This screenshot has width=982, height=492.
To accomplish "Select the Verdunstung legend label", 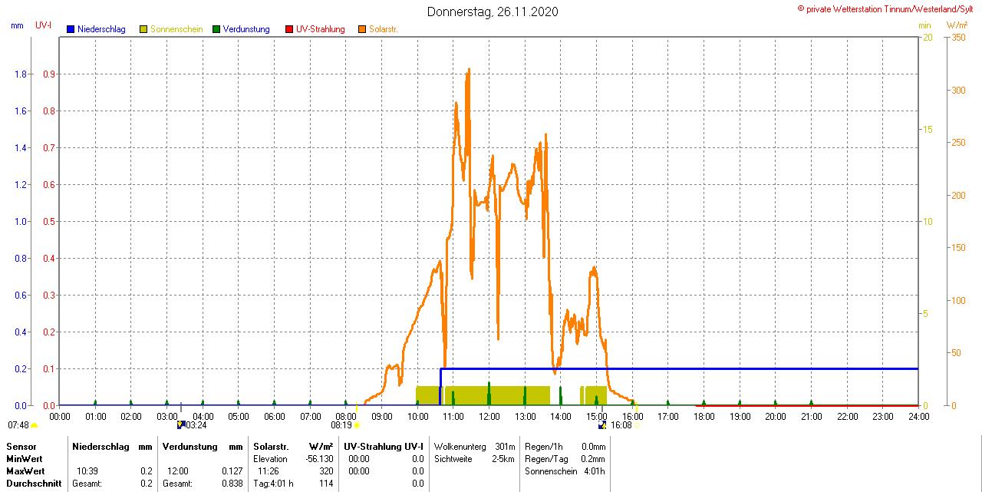I will click(x=246, y=29).
